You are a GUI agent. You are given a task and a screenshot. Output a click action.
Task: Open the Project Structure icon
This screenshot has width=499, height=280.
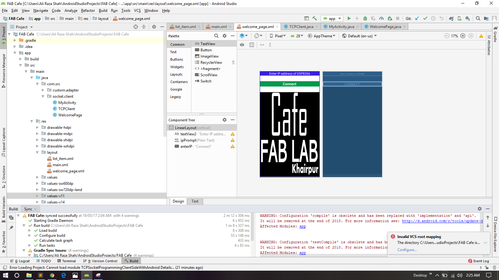[x=486, y=18]
